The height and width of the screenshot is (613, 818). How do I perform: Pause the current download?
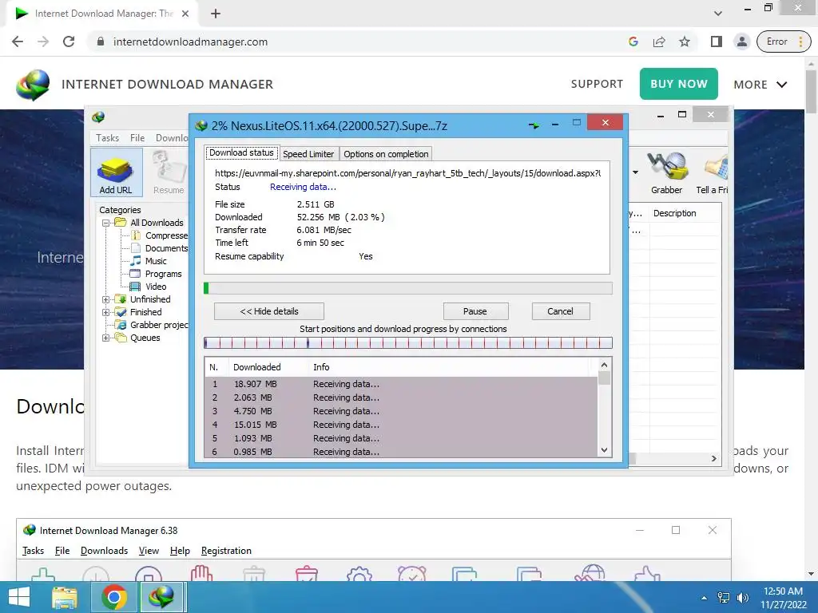pyautogui.click(x=475, y=311)
